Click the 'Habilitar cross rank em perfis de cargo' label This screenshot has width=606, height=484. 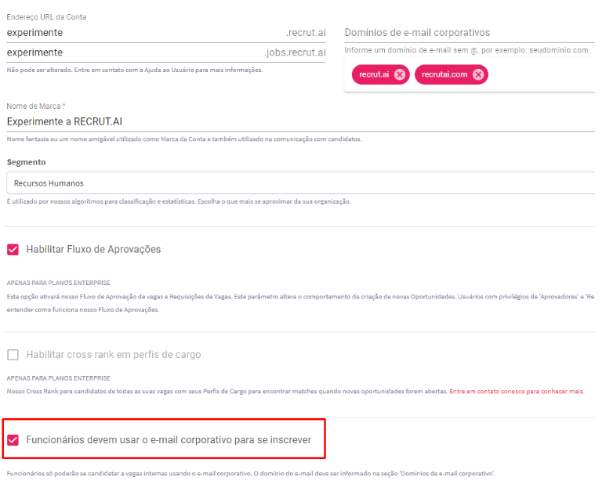tap(114, 354)
